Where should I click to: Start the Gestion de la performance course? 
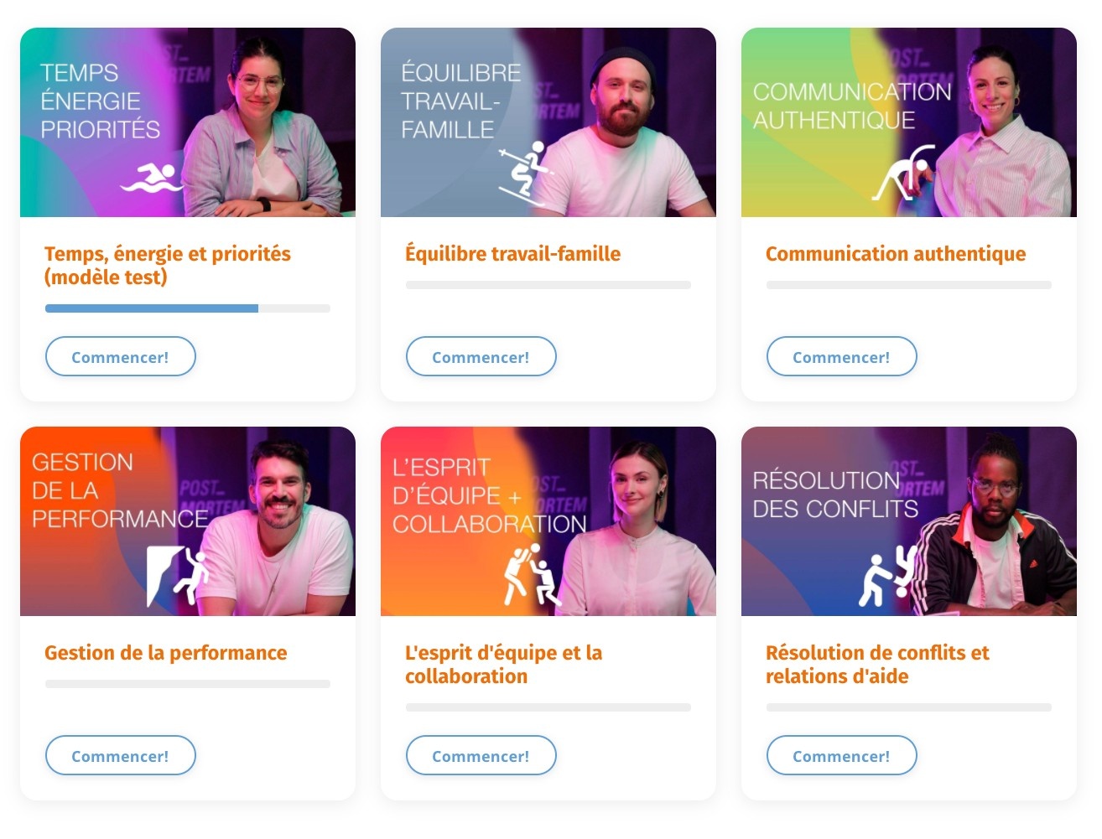click(x=120, y=756)
